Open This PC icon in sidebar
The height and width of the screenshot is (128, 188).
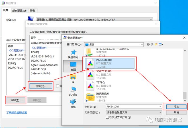point(73,89)
